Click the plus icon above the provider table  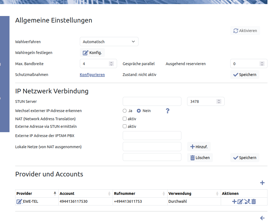[x=262, y=183]
